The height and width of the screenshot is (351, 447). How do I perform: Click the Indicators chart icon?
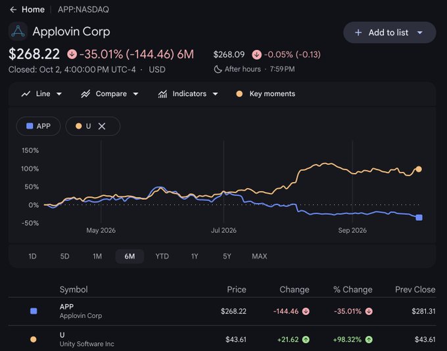[162, 94]
